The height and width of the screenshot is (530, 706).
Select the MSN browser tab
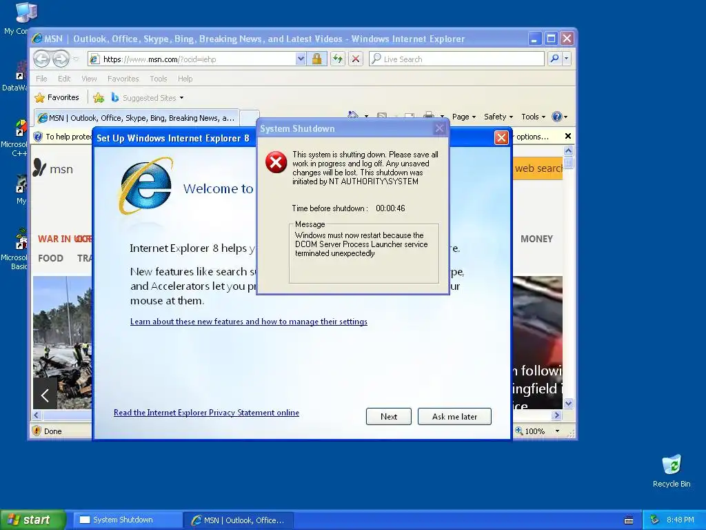(x=136, y=118)
